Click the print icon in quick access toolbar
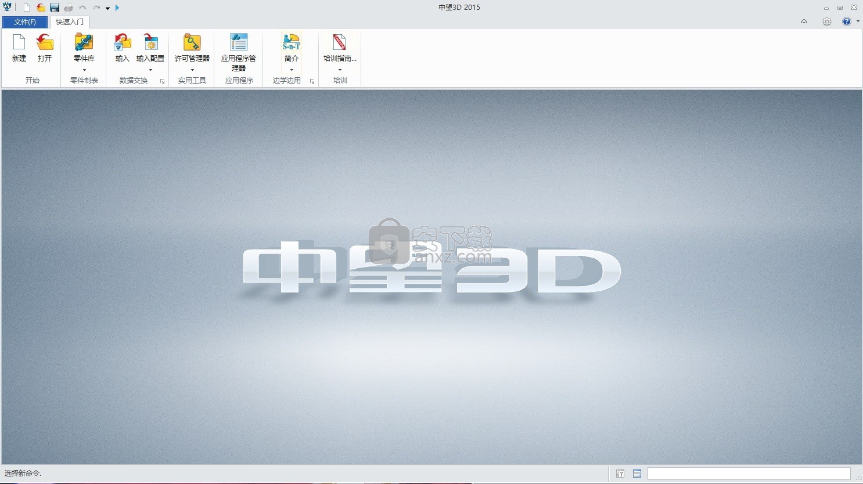This screenshot has height=484, width=863. [x=69, y=8]
